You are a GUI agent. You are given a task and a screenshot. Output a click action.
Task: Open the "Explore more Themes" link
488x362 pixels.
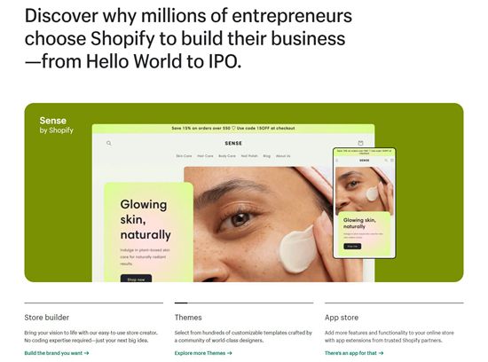point(203,353)
